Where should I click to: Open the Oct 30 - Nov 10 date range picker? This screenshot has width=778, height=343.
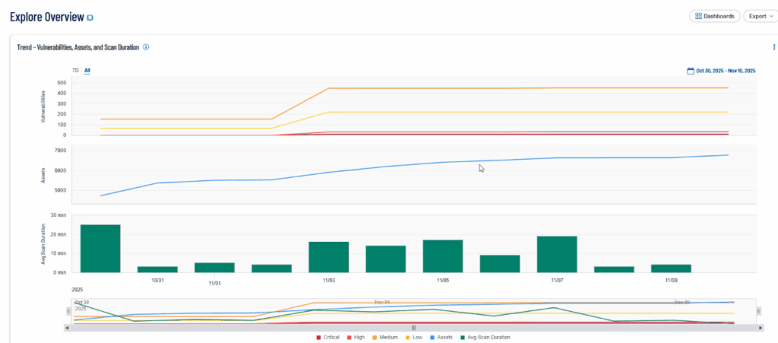(x=725, y=71)
